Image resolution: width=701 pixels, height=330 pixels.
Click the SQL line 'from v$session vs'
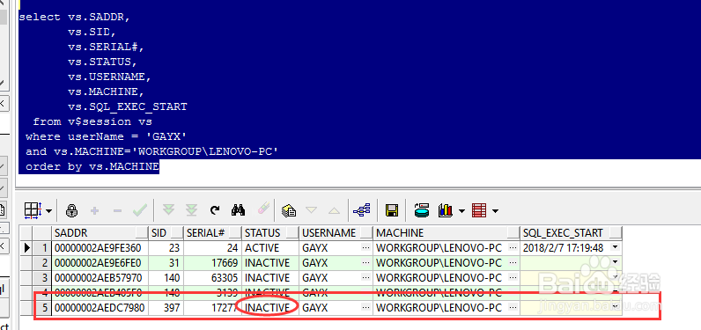click(x=92, y=121)
